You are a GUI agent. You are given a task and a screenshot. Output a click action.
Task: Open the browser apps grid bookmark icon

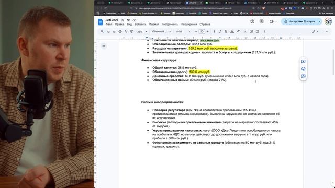click(98, 13)
